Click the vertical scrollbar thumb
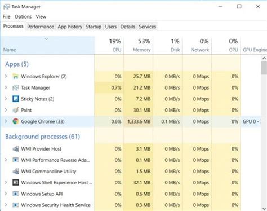The image size is (267, 211). 264,68
